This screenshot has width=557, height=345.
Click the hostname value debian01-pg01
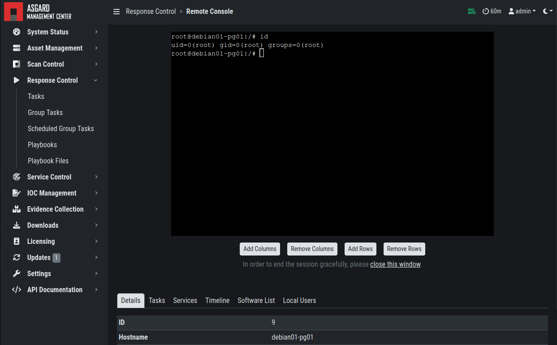coord(293,337)
